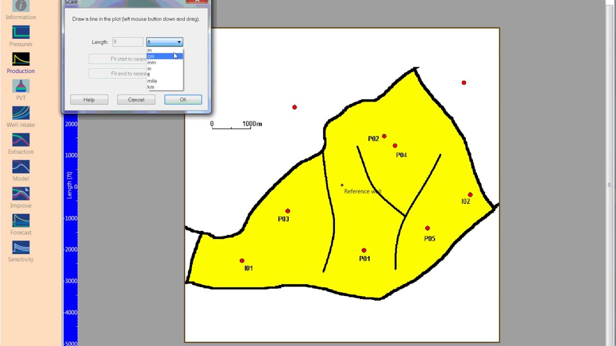
Task: Select the Production section icon
Action: click(21, 59)
